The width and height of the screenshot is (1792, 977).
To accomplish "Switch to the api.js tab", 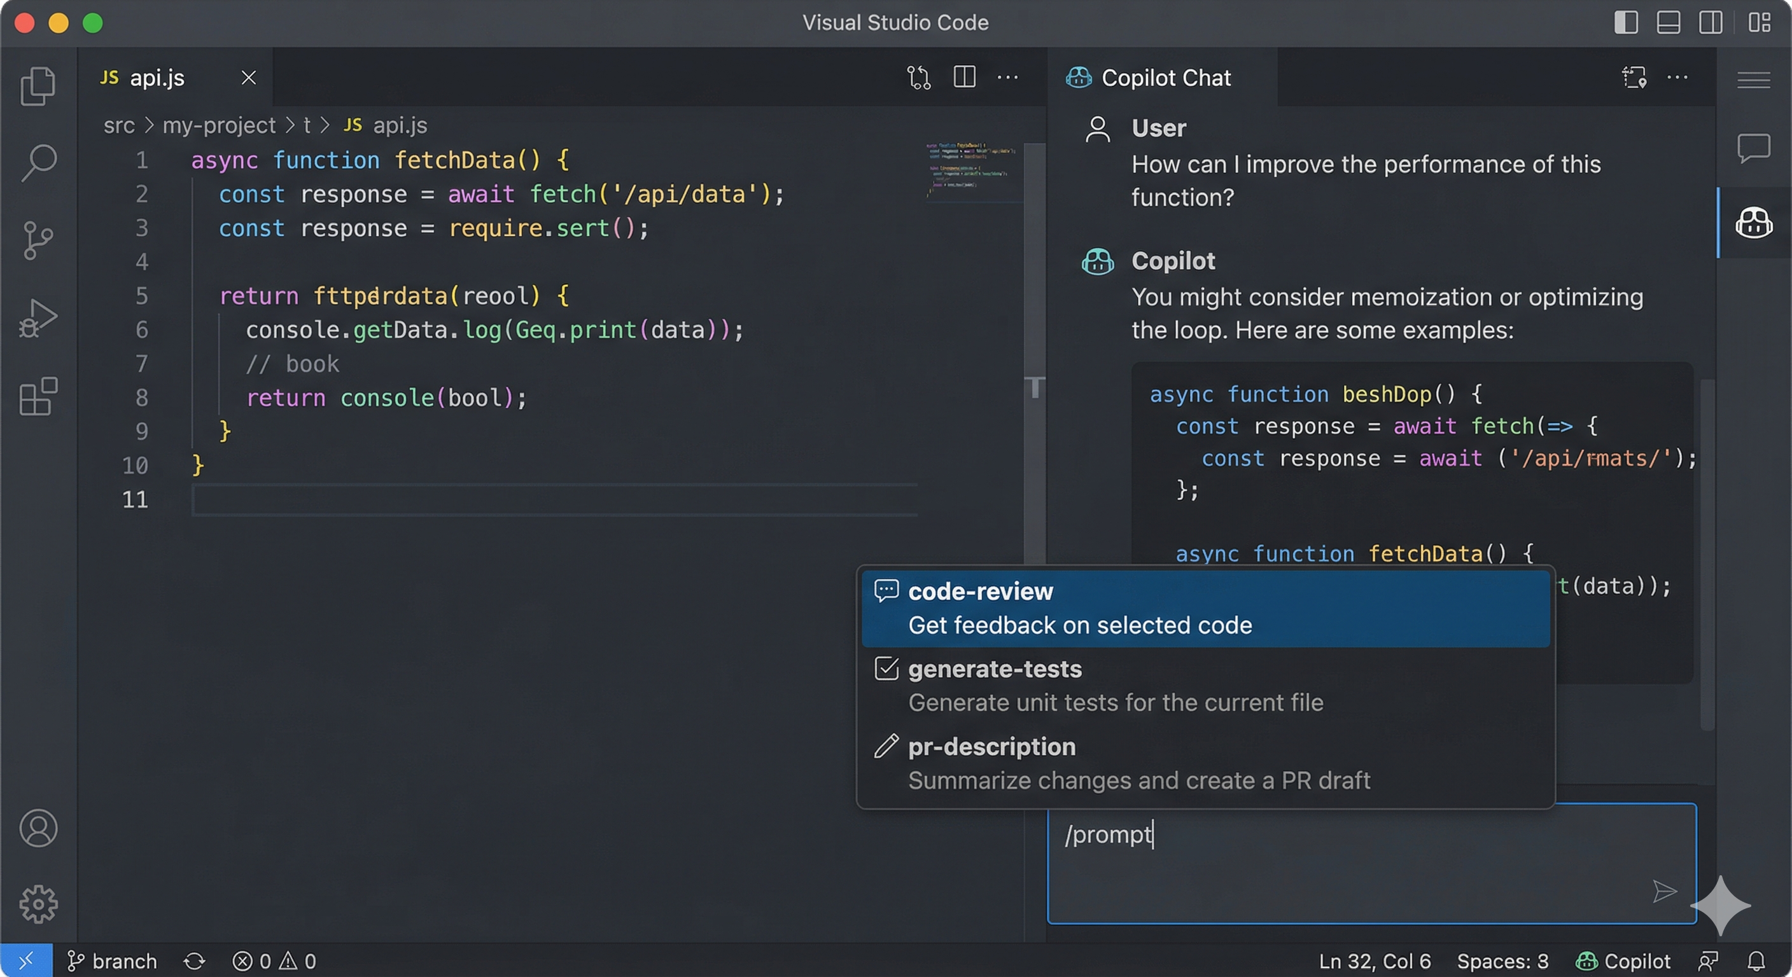I will coord(157,78).
